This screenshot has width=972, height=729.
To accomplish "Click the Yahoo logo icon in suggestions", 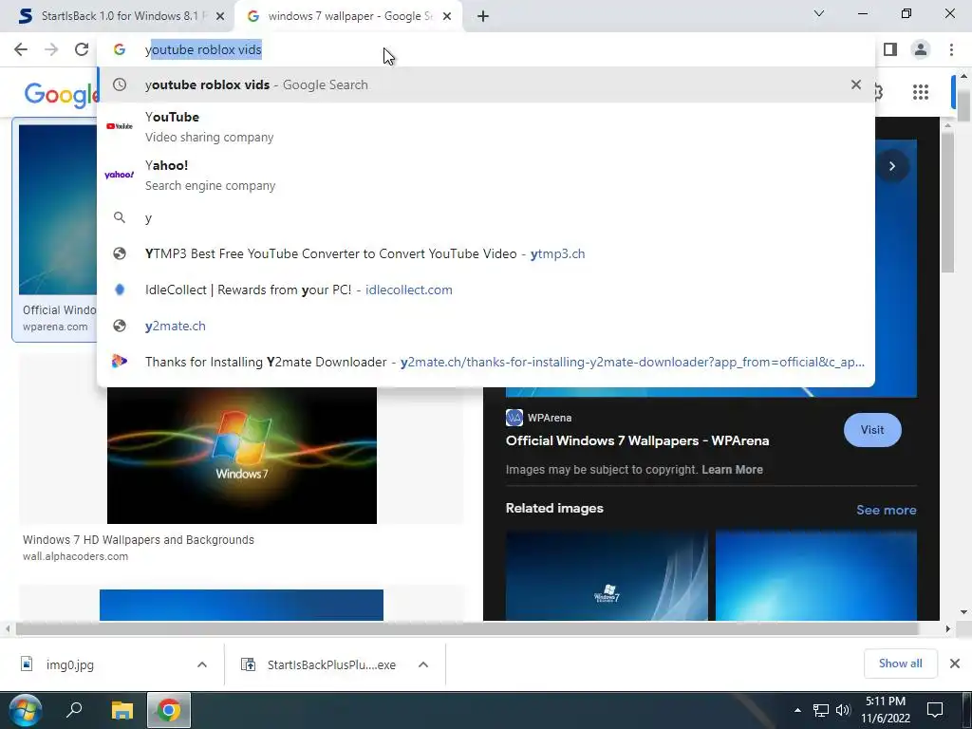I will tap(119, 175).
